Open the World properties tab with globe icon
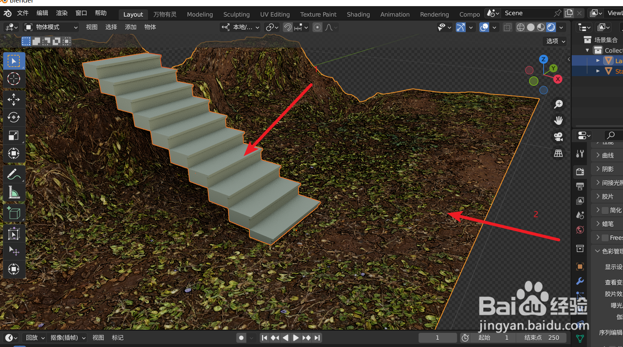Screen dimensions: 623x347 point(580,229)
